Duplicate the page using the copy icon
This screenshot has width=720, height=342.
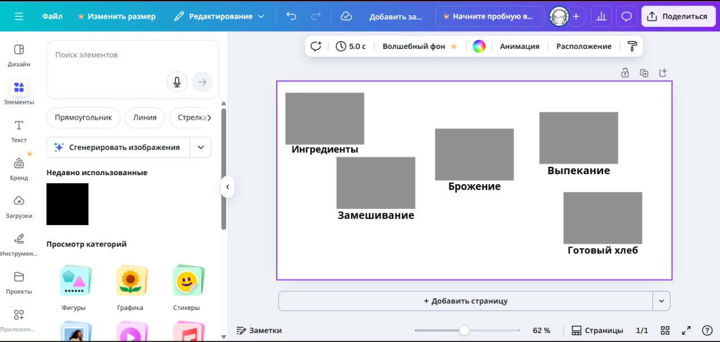pyautogui.click(x=644, y=72)
